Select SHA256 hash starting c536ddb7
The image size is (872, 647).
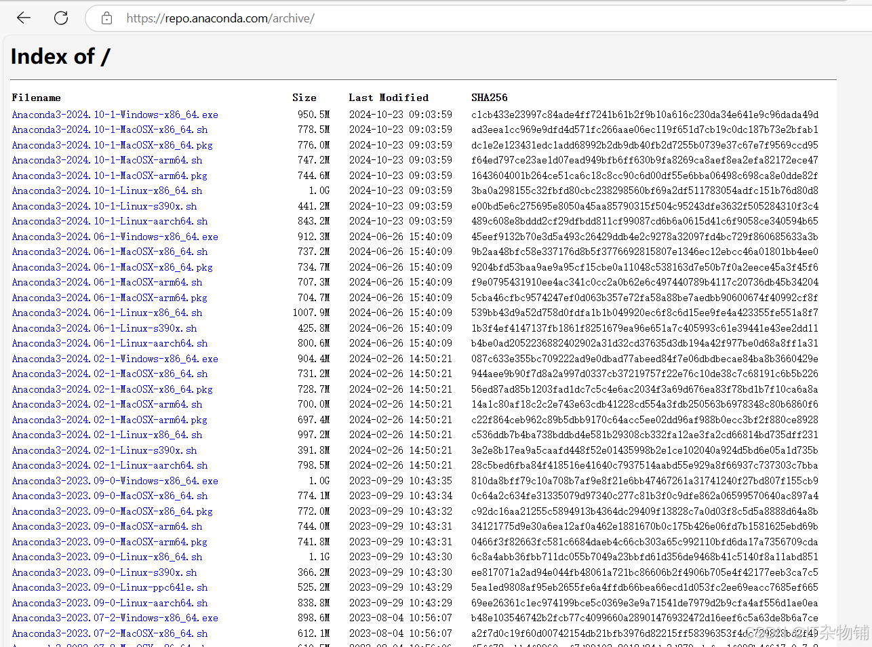click(645, 435)
